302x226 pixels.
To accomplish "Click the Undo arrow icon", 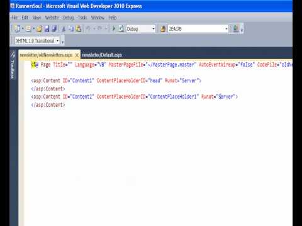I will (x=89, y=29).
